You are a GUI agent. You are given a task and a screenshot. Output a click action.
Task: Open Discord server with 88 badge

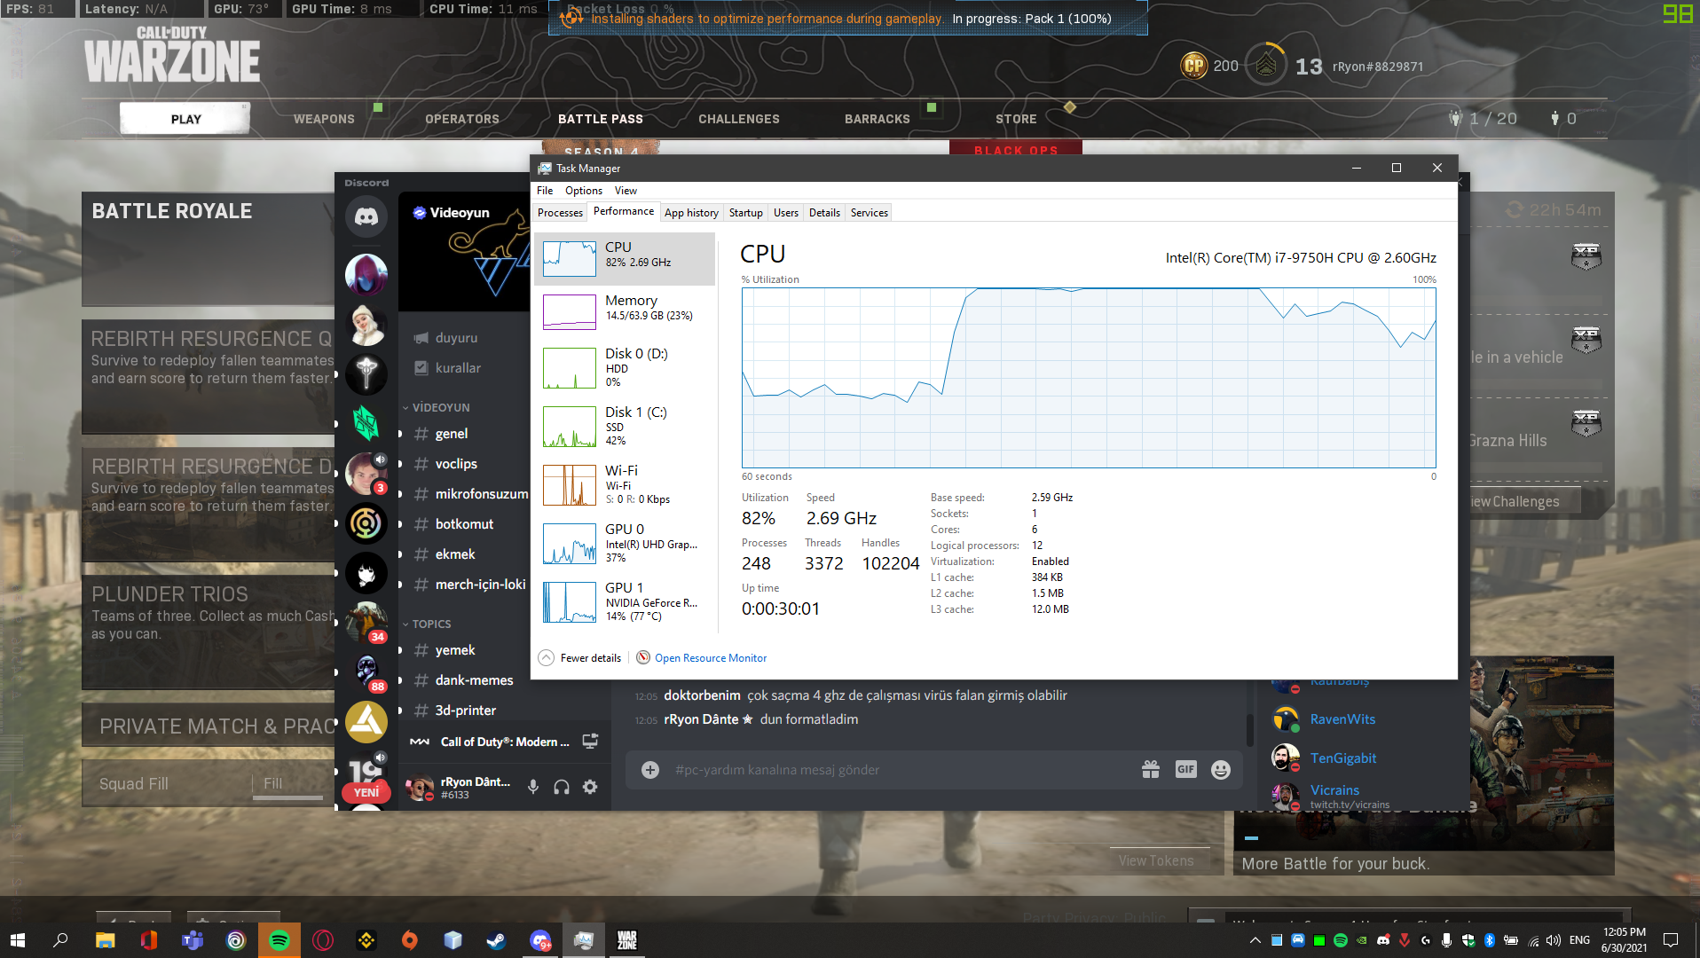click(366, 671)
